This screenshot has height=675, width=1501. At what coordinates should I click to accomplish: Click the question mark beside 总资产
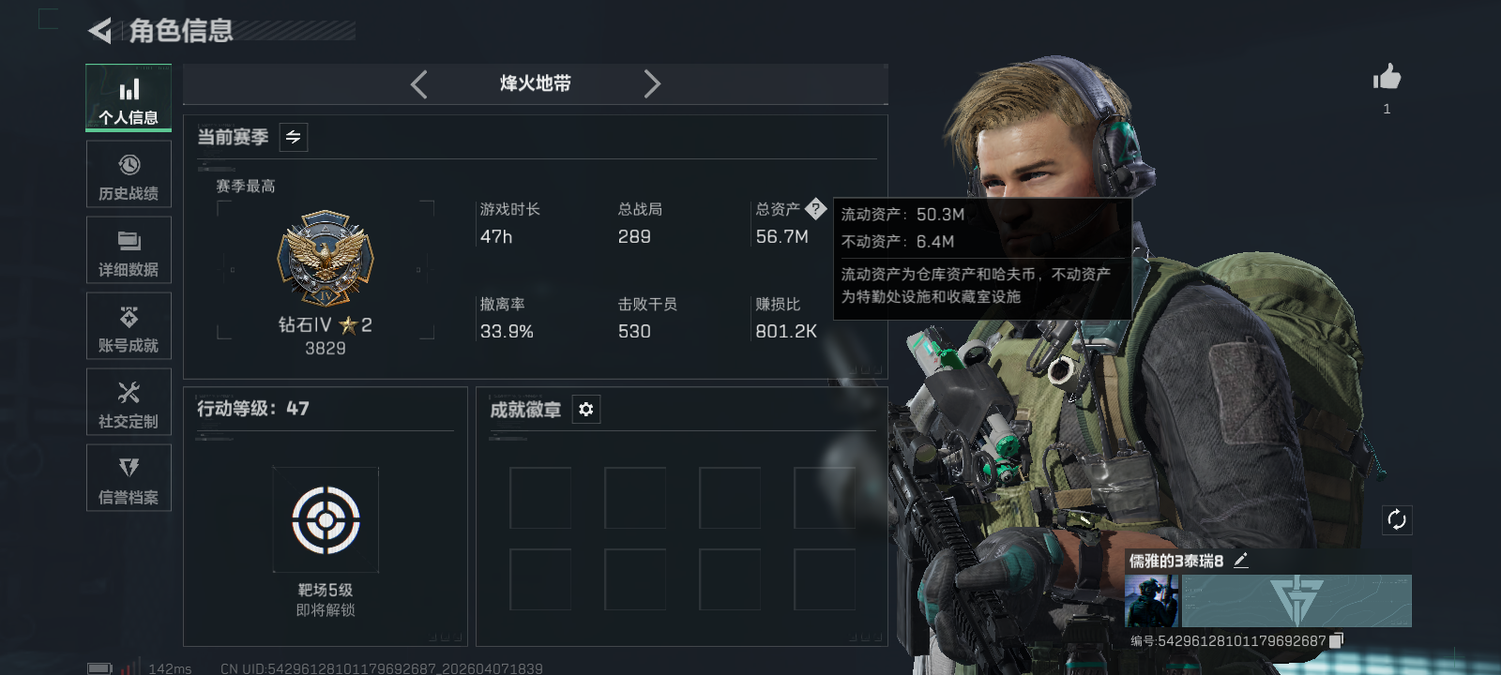[x=816, y=209]
